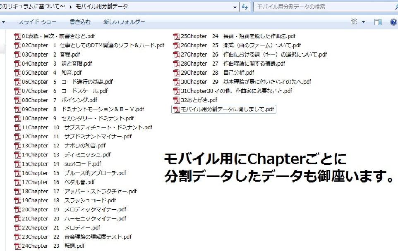Click the モバイル用分割データ breadcrumb

(x=102, y=6)
